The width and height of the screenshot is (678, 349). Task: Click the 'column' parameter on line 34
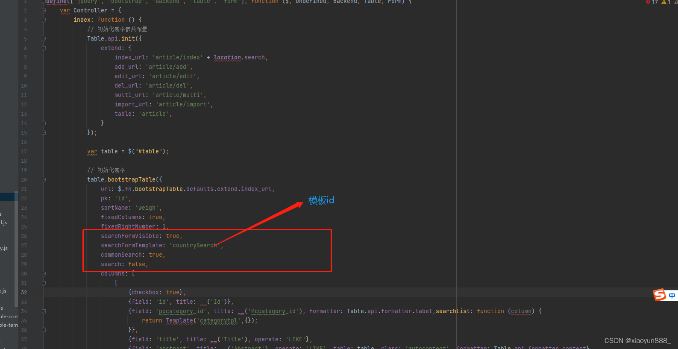click(521, 311)
